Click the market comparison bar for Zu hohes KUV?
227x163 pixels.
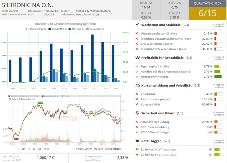coord(219,150)
